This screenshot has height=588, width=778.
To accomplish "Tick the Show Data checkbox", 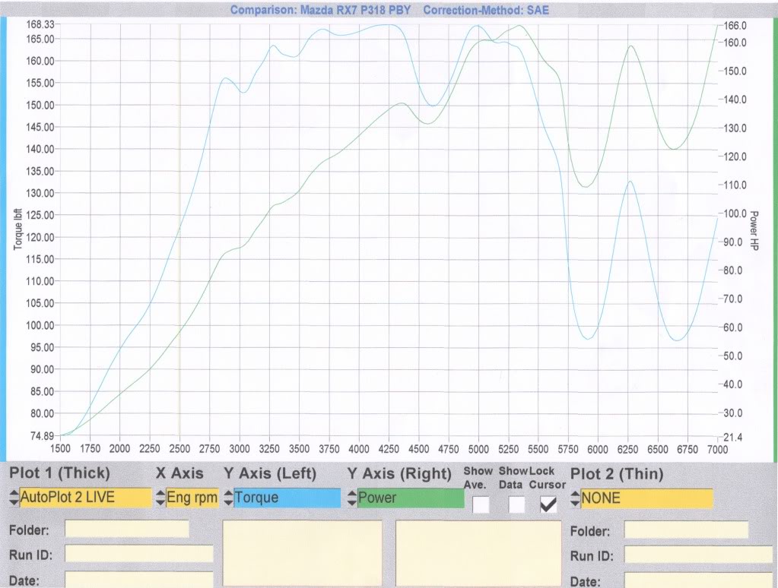I will click(x=516, y=504).
